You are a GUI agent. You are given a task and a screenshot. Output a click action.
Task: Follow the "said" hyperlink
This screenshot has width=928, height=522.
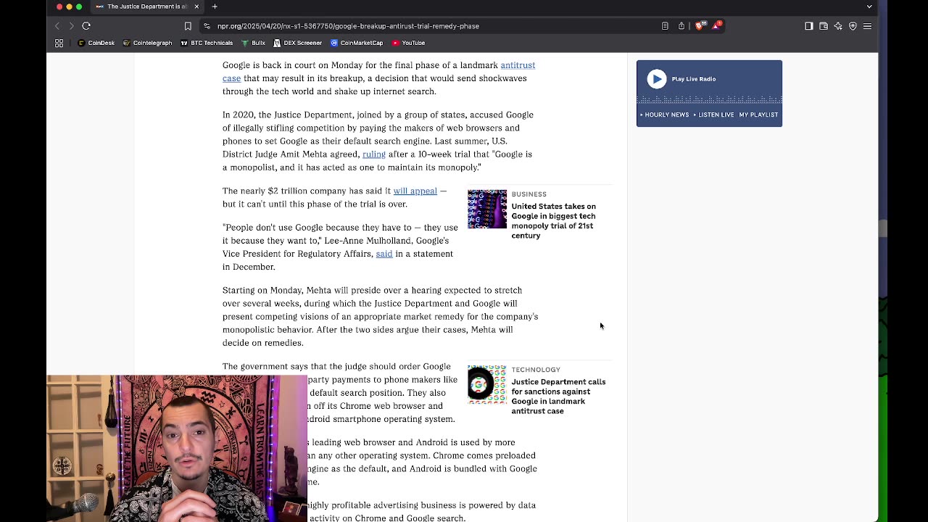[384, 254]
